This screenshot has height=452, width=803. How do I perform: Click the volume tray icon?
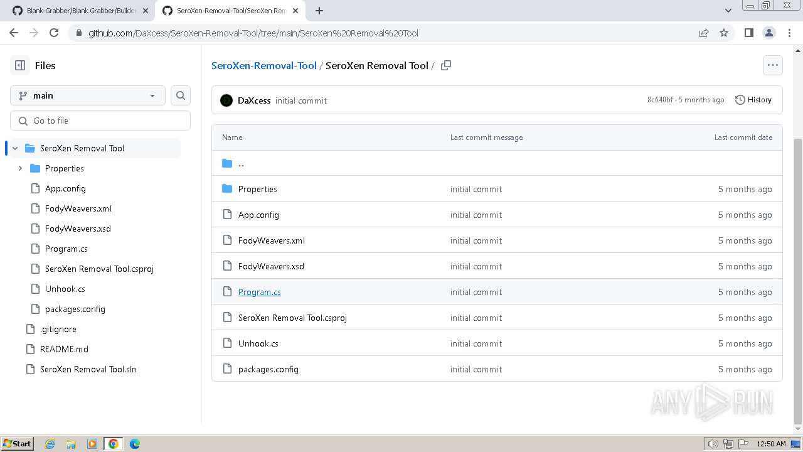[713, 444]
